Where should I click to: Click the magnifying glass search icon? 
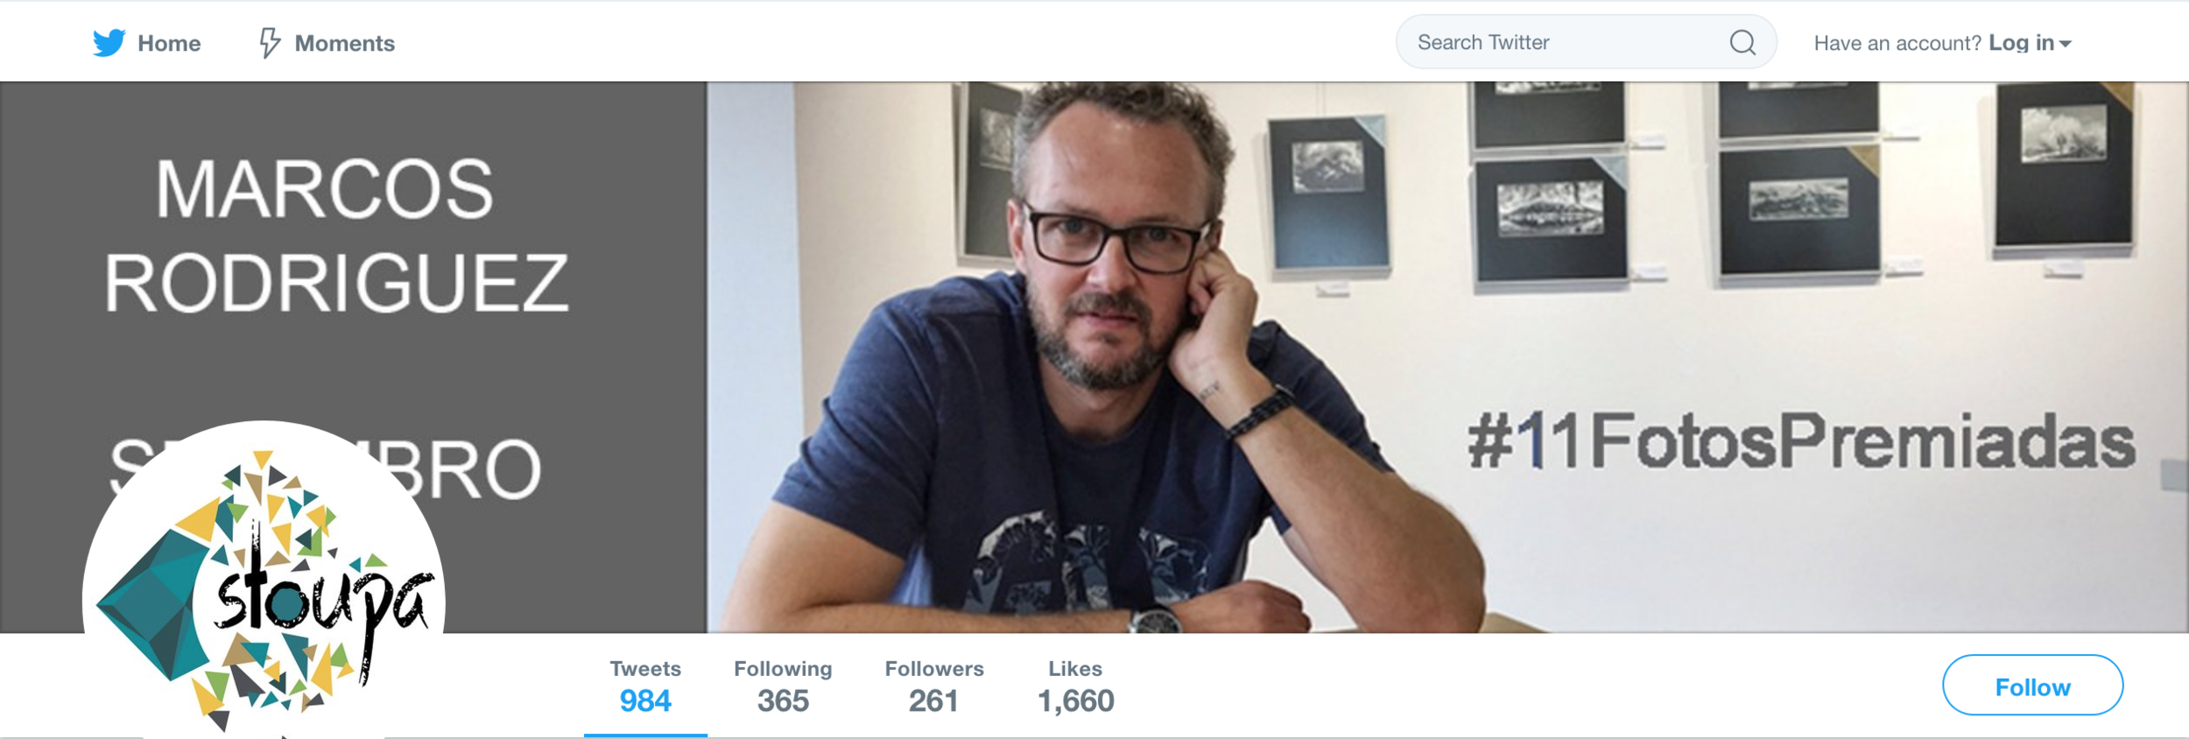1742,42
